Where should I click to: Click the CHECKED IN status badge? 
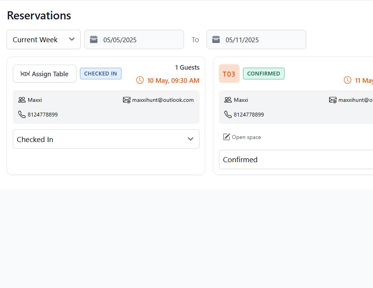[101, 74]
